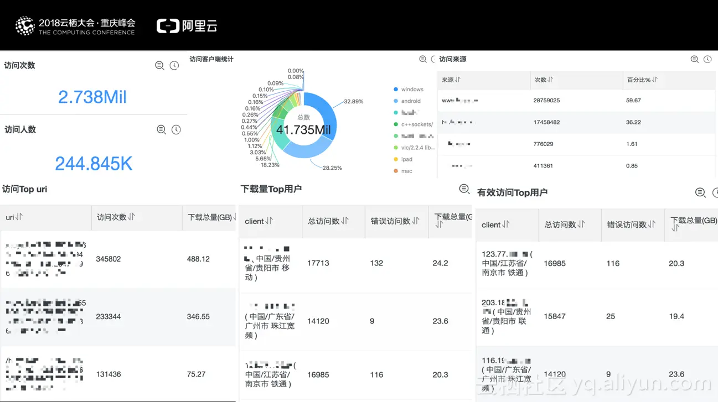This screenshot has height=402, width=718.
Task: Select the 17458482 cell in 访问来源
Action: [x=546, y=122]
